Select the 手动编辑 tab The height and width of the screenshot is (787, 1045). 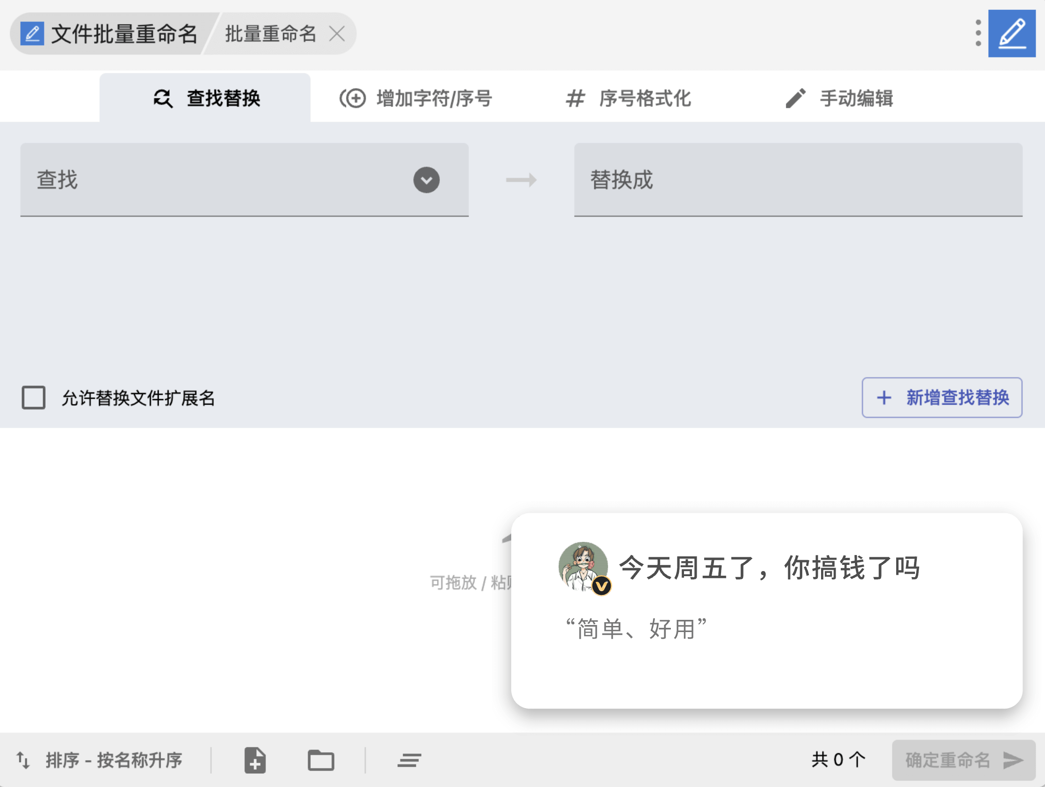pos(838,98)
